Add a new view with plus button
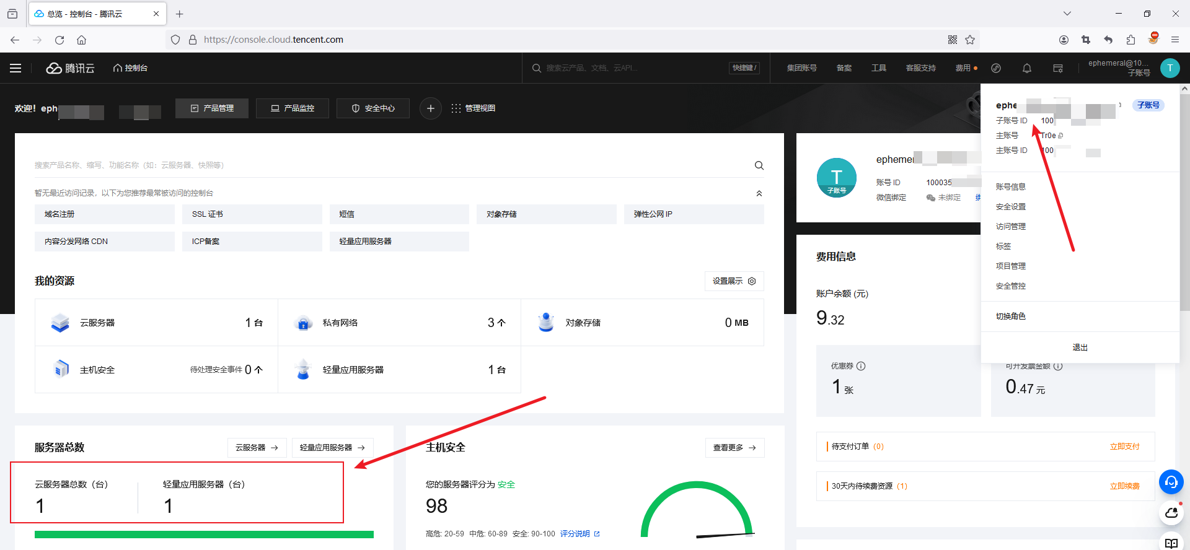Screen dimensions: 1190x550 tap(431, 108)
